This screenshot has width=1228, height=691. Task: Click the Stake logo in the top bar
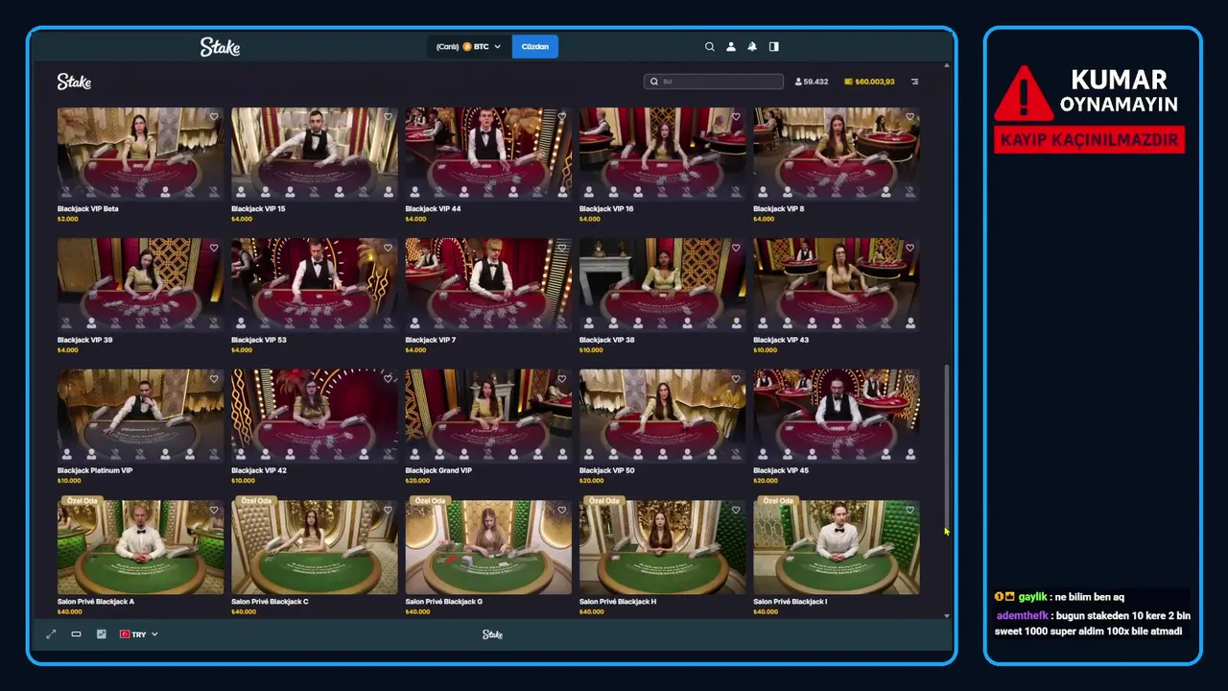pyautogui.click(x=220, y=46)
